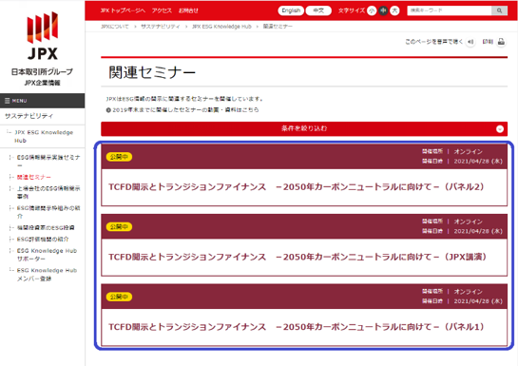
Task: Switch to 中文 language
Action: [318, 10]
